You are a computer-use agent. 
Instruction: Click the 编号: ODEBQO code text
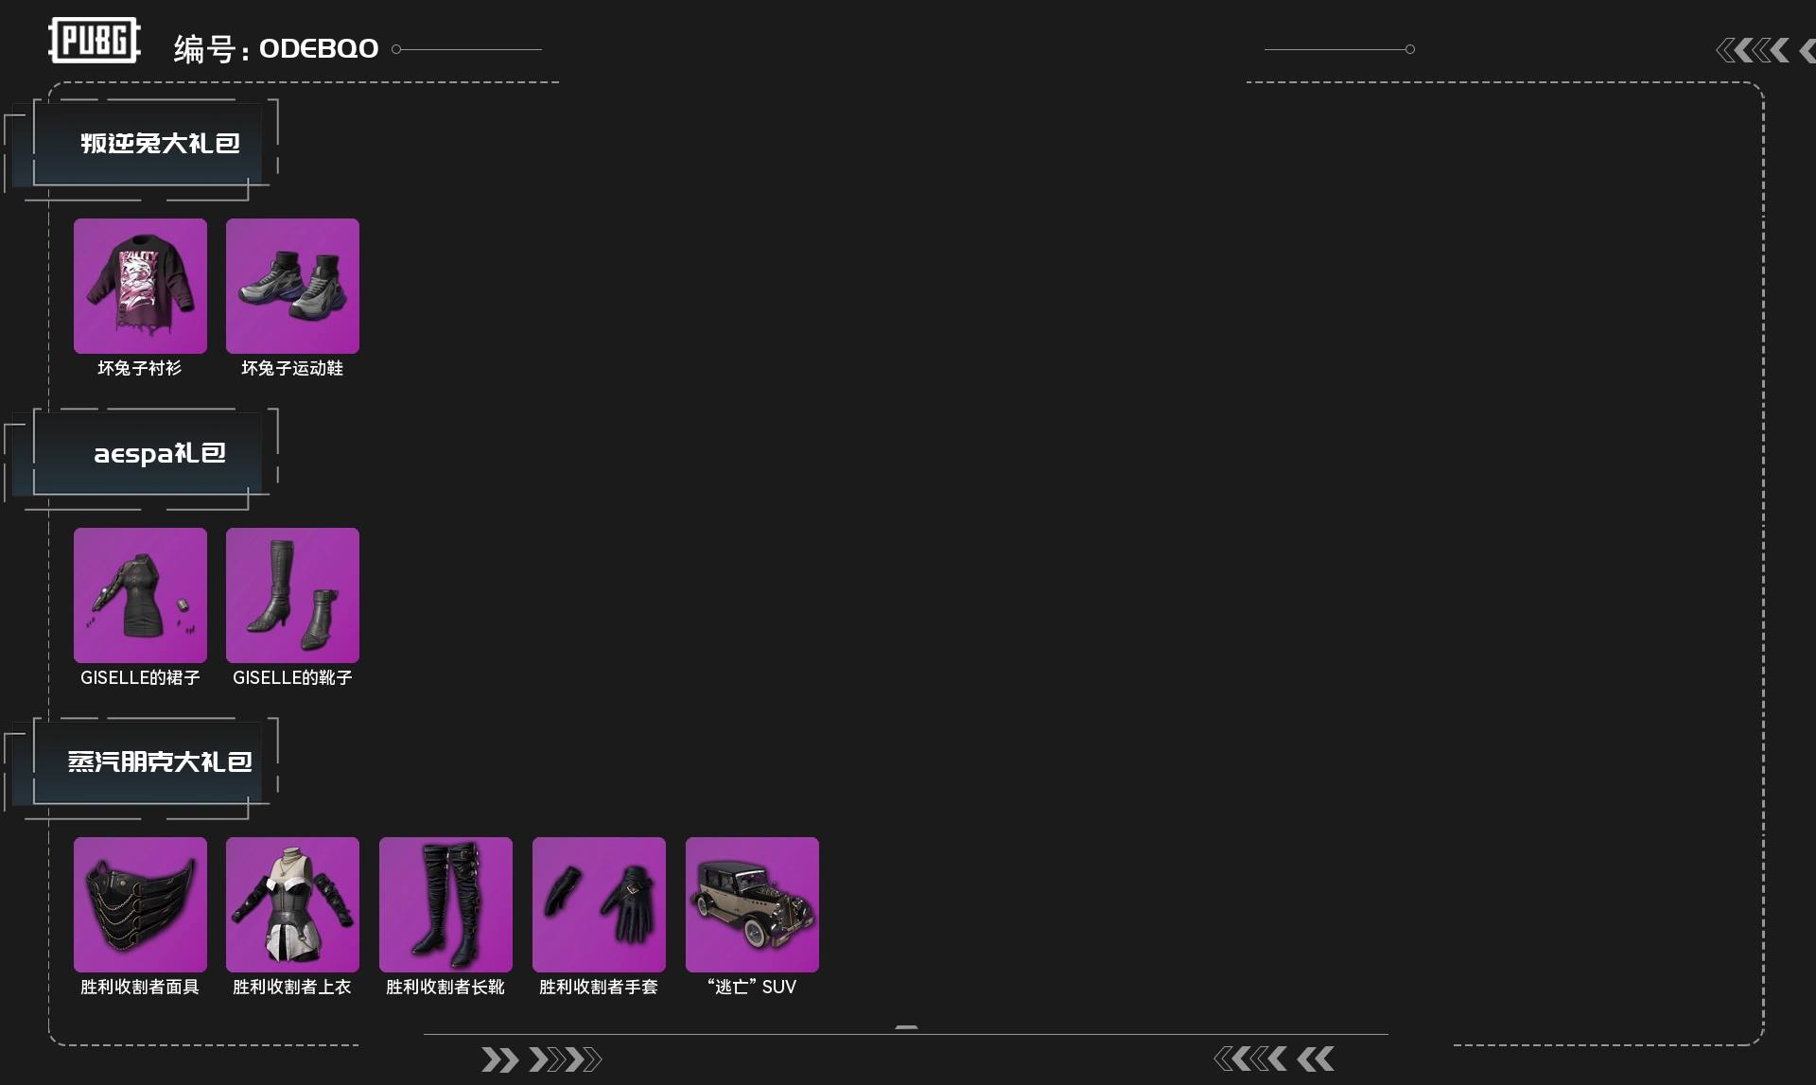click(276, 48)
